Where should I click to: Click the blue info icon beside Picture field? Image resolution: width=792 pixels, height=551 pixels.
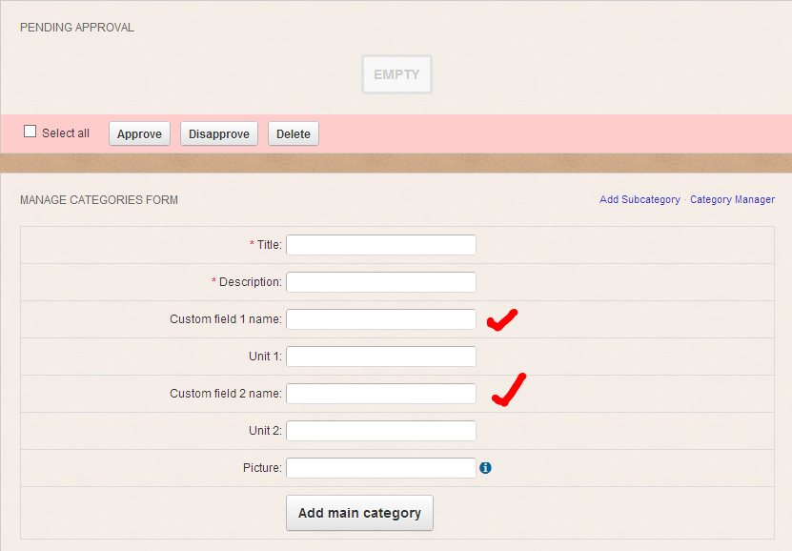(x=485, y=468)
